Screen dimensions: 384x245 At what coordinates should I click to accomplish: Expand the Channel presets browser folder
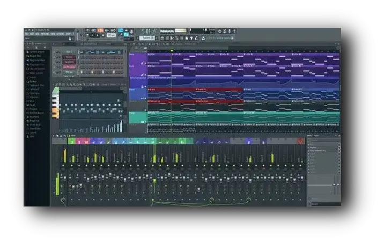[x=38, y=68]
